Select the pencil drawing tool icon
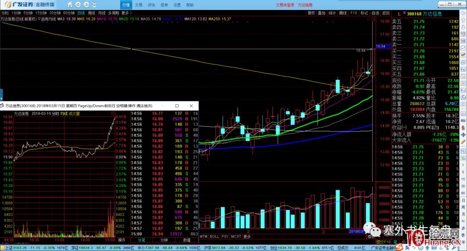This screenshot has width=467, height=251. click(463, 142)
